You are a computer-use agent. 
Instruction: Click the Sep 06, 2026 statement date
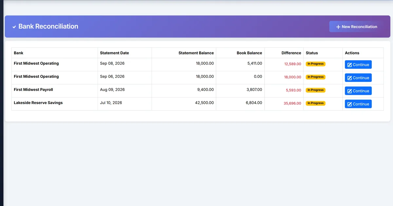(x=112, y=77)
